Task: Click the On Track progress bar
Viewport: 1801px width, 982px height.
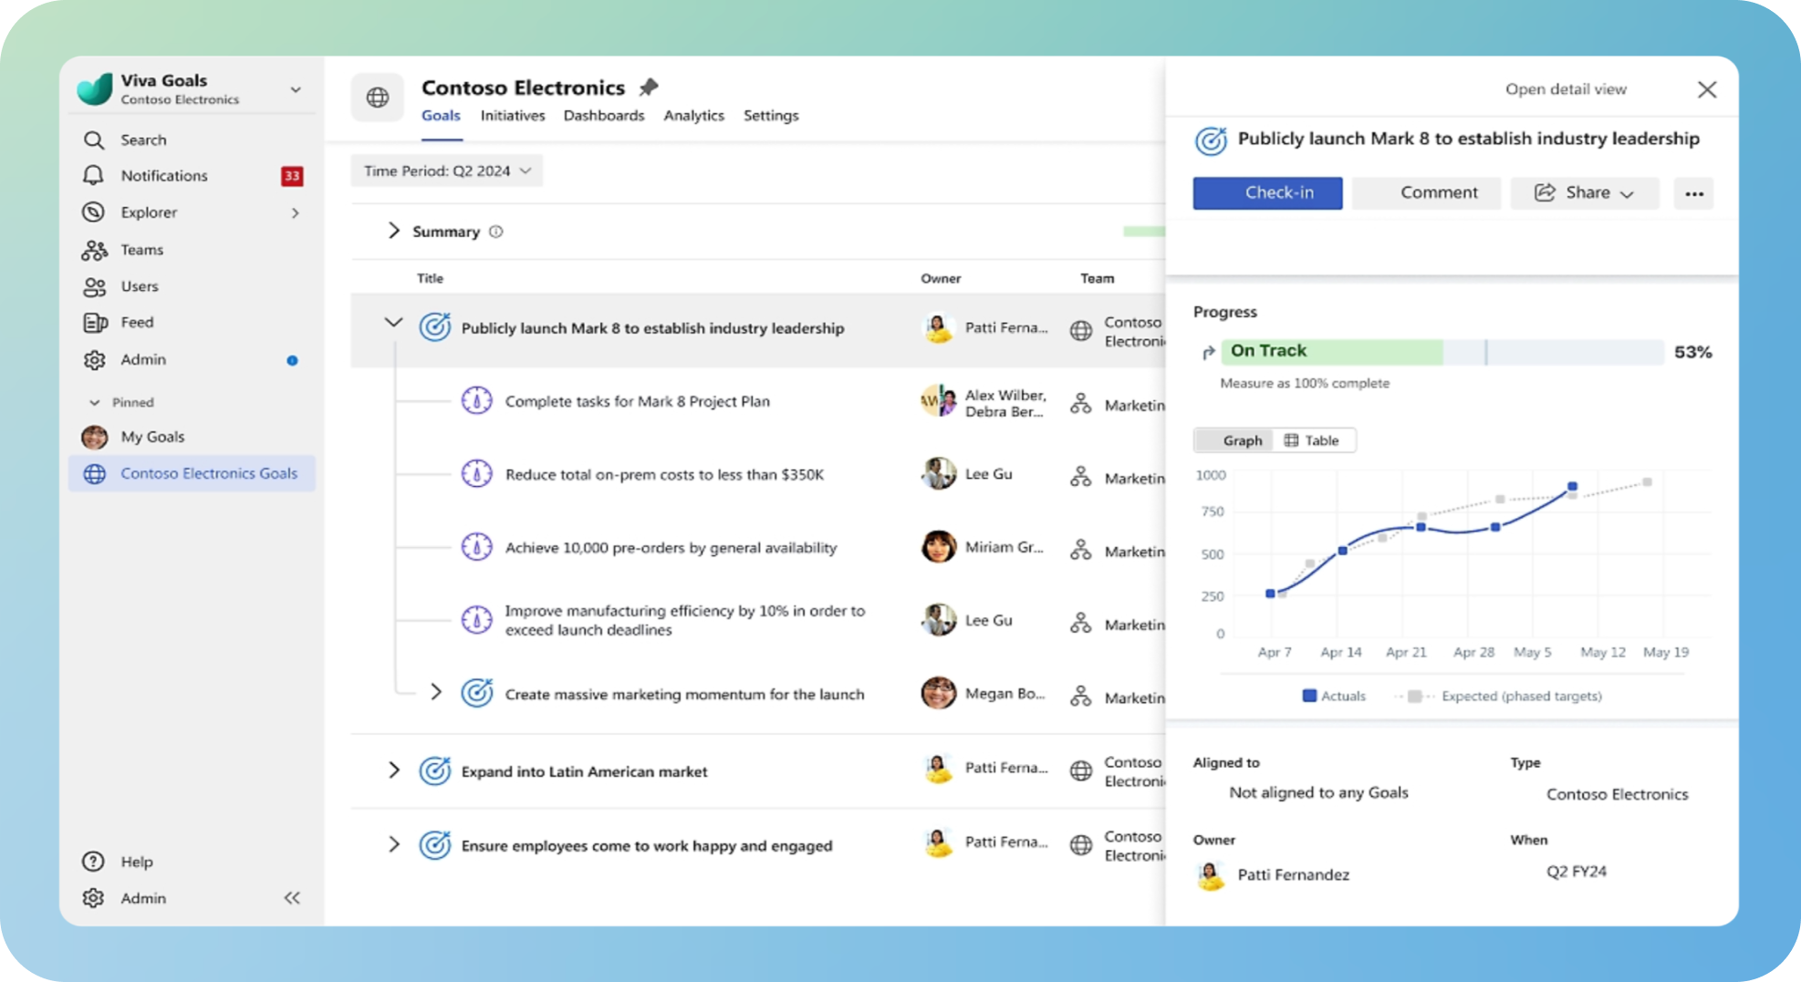Action: 1442,351
